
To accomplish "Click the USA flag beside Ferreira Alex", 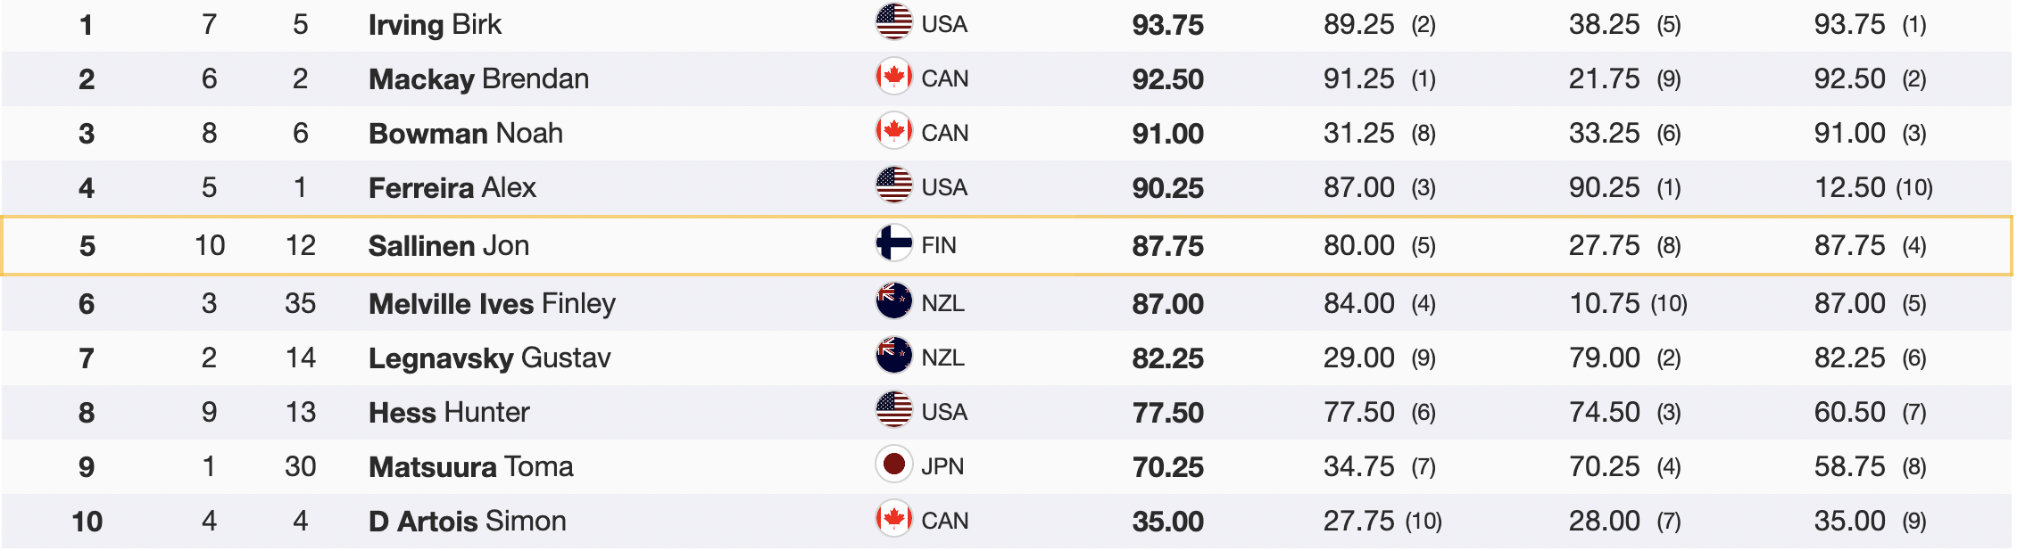I will pyautogui.click(x=893, y=185).
